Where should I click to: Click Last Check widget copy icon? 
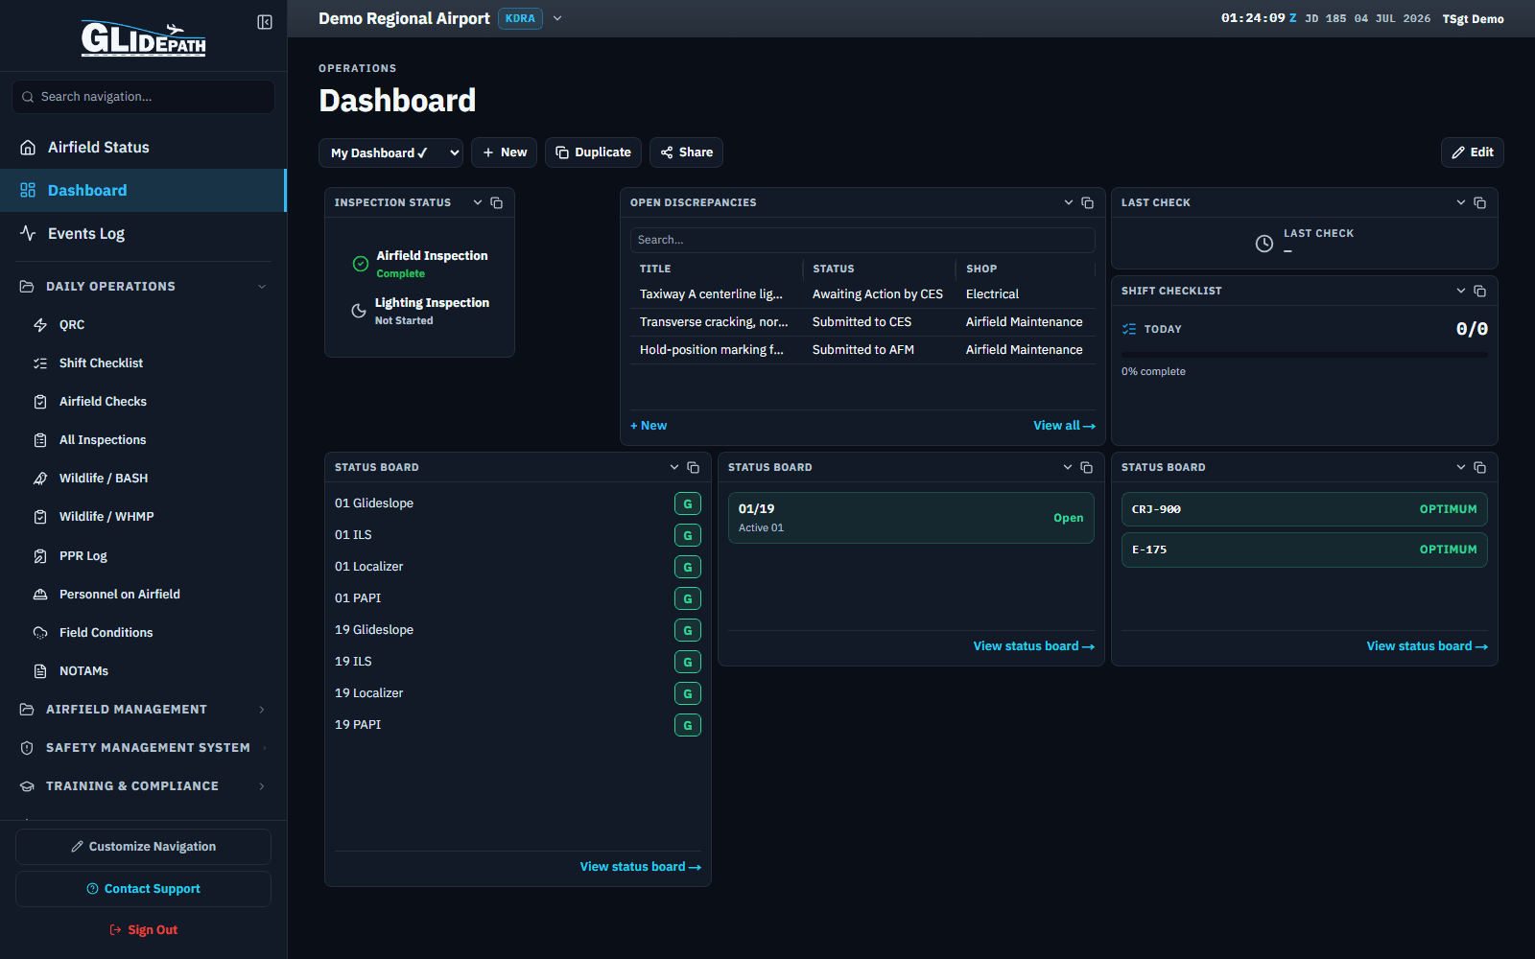(x=1480, y=202)
